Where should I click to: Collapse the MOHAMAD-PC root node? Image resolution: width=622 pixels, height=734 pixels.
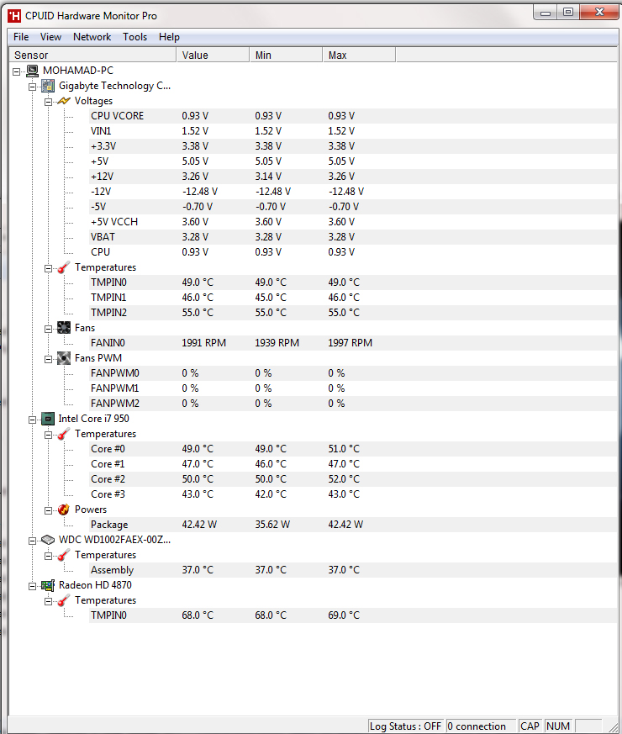click(16, 71)
